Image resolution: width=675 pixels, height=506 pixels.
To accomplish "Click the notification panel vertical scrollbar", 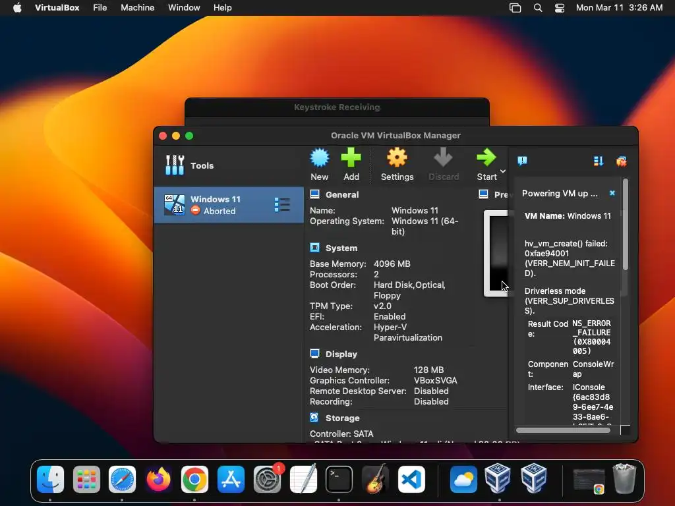I will click(625, 225).
